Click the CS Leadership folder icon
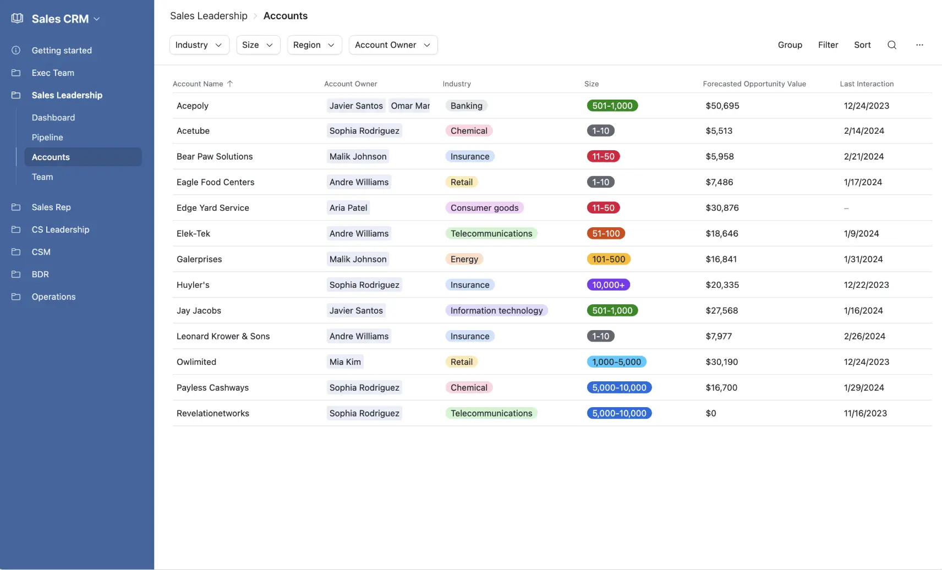This screenshot has height=570, width=942. [x=16, y=230]
